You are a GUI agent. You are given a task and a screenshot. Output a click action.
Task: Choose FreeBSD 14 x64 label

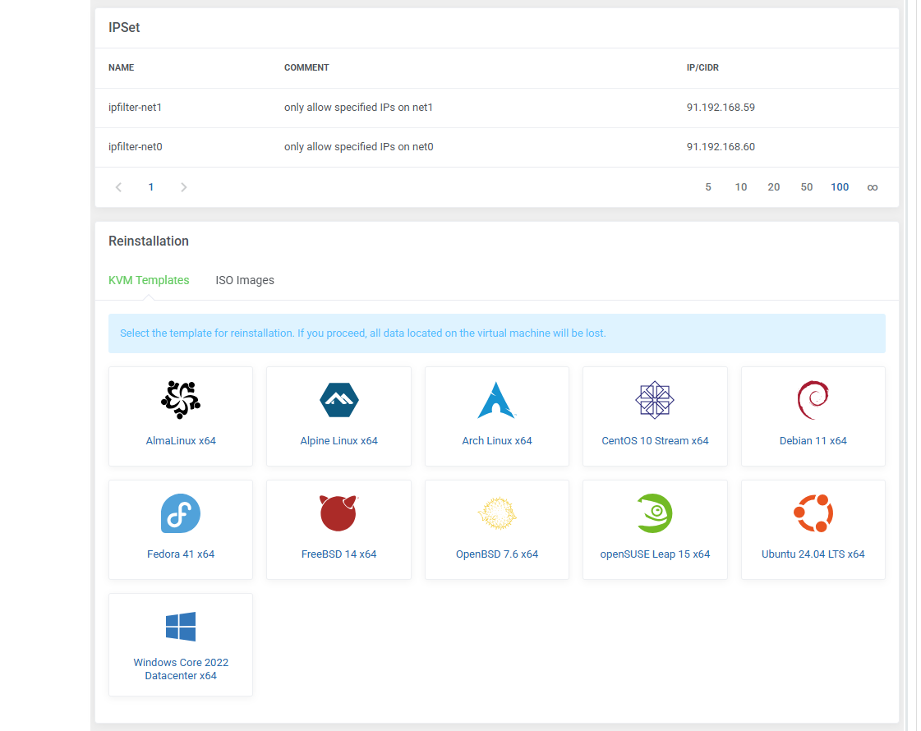click(x=339, y=554)
